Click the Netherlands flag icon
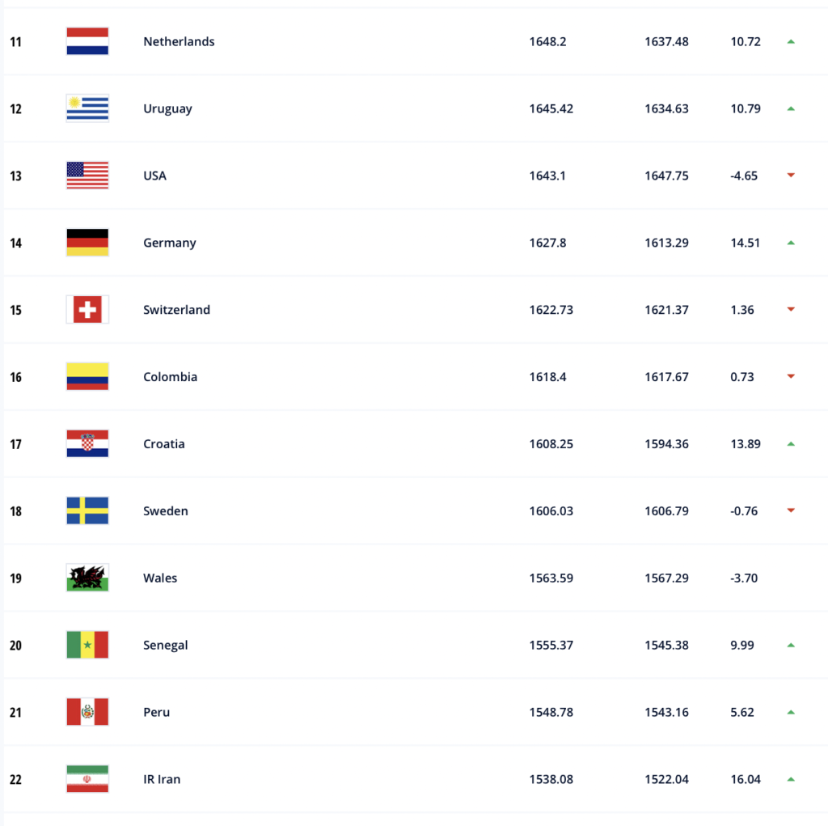The width and height of the screenshot is (828, 826). (x=87, y=41)
